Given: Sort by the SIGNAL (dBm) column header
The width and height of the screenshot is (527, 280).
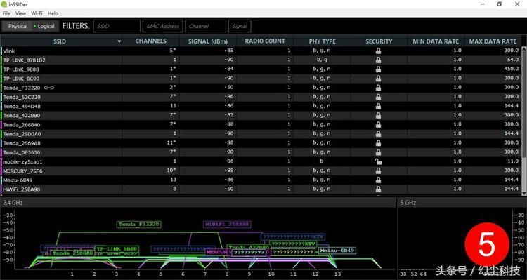Looking at the screenshot, I should click(208, 41).
